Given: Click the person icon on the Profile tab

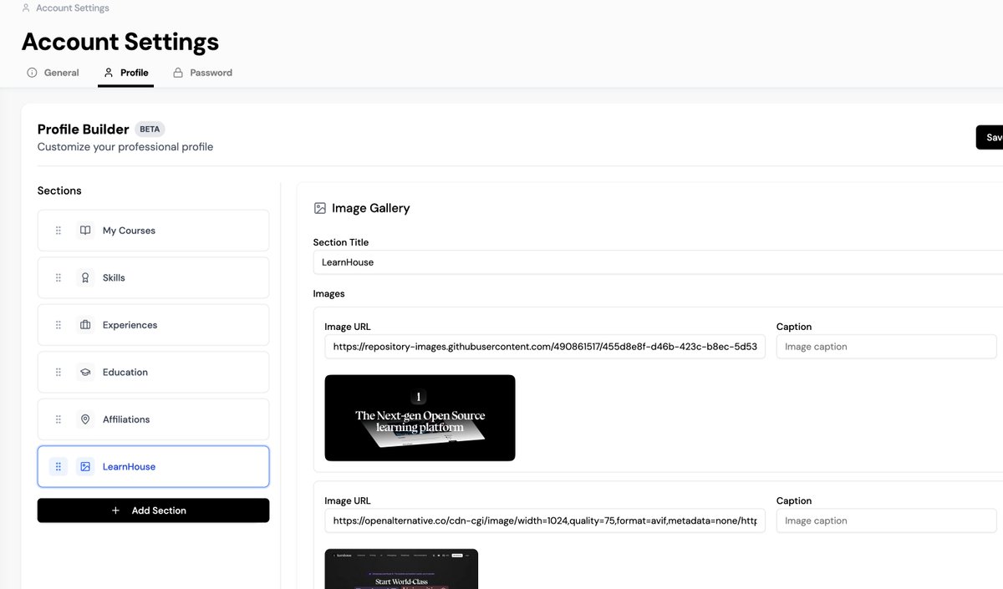Looking at the screenshot, I should point(109,73).
